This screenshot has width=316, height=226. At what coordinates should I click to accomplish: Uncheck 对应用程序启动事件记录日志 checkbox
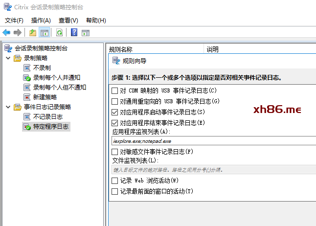pyautogui.click(x=115, y=112)
